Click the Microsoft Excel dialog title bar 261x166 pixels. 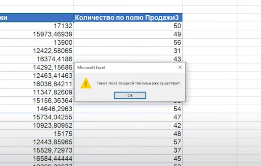(123, 67)
